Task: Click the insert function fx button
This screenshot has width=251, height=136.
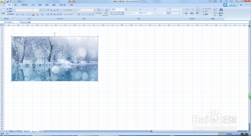Action: pyautogui.click(x=29, y=22)
